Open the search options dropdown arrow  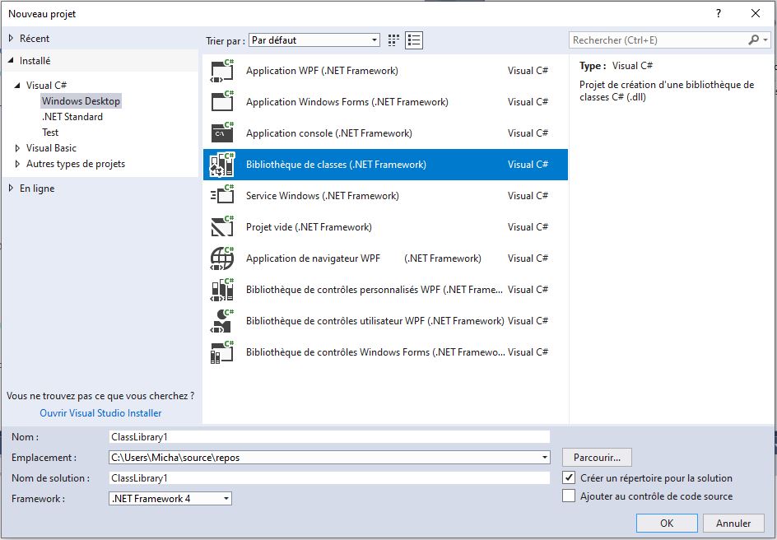(x=765, y=40)
